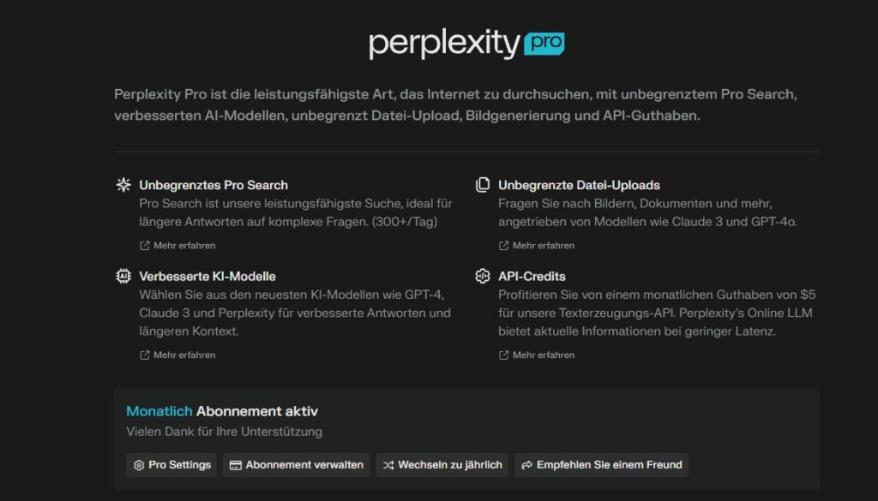Click the Unbegrenzte Datei-Uploads documents icon
Viewport: 878px width, 501px height.
(483, 185)
